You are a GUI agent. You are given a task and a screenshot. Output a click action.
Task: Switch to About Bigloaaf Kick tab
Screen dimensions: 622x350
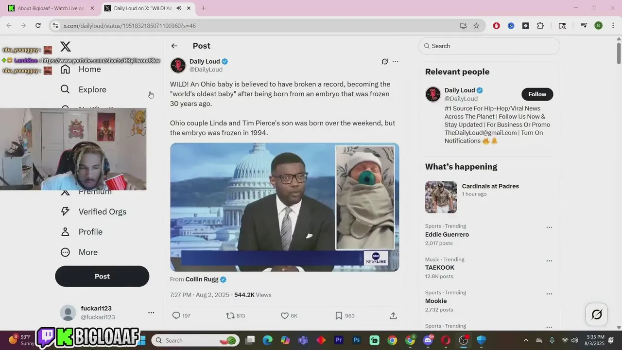tap(51, 8)
